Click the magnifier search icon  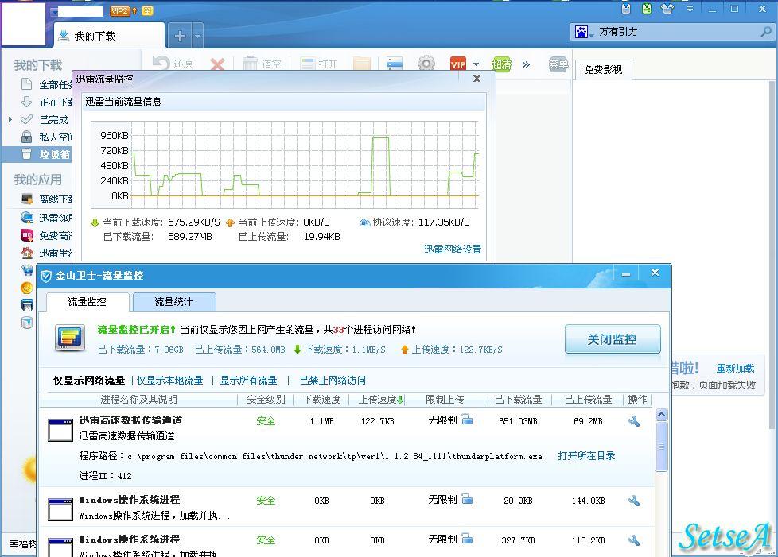pos(767,32)
